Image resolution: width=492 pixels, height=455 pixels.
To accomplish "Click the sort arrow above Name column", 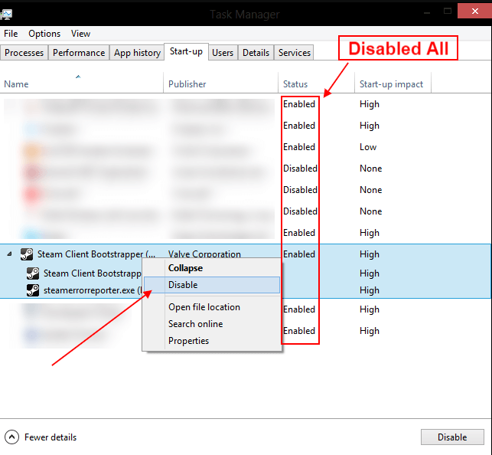I will point(78,77).
